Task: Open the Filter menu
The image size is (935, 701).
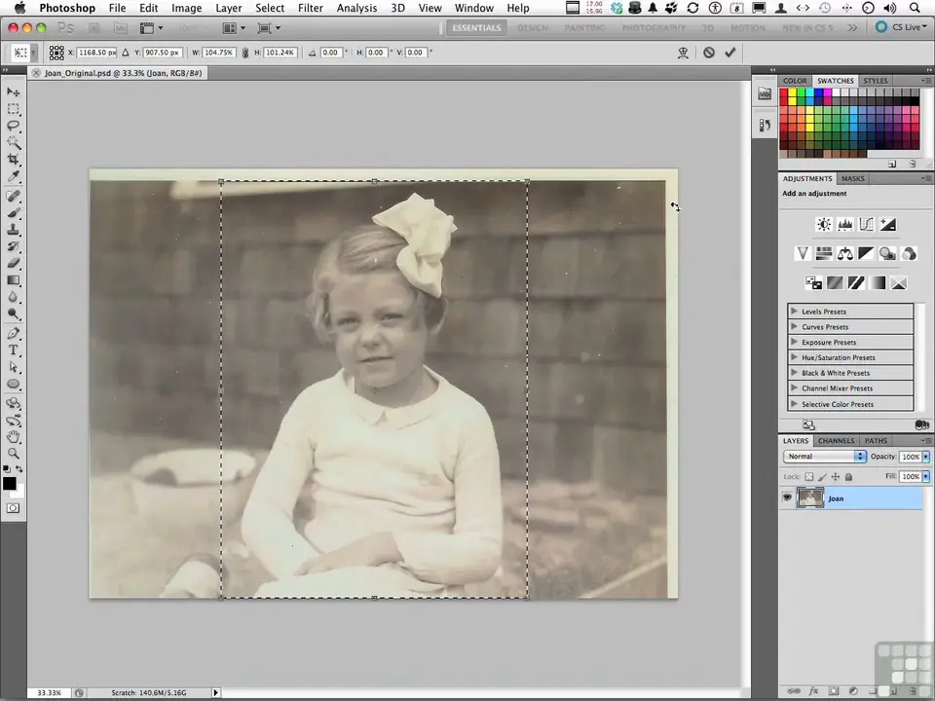Action: click(310, 8)
